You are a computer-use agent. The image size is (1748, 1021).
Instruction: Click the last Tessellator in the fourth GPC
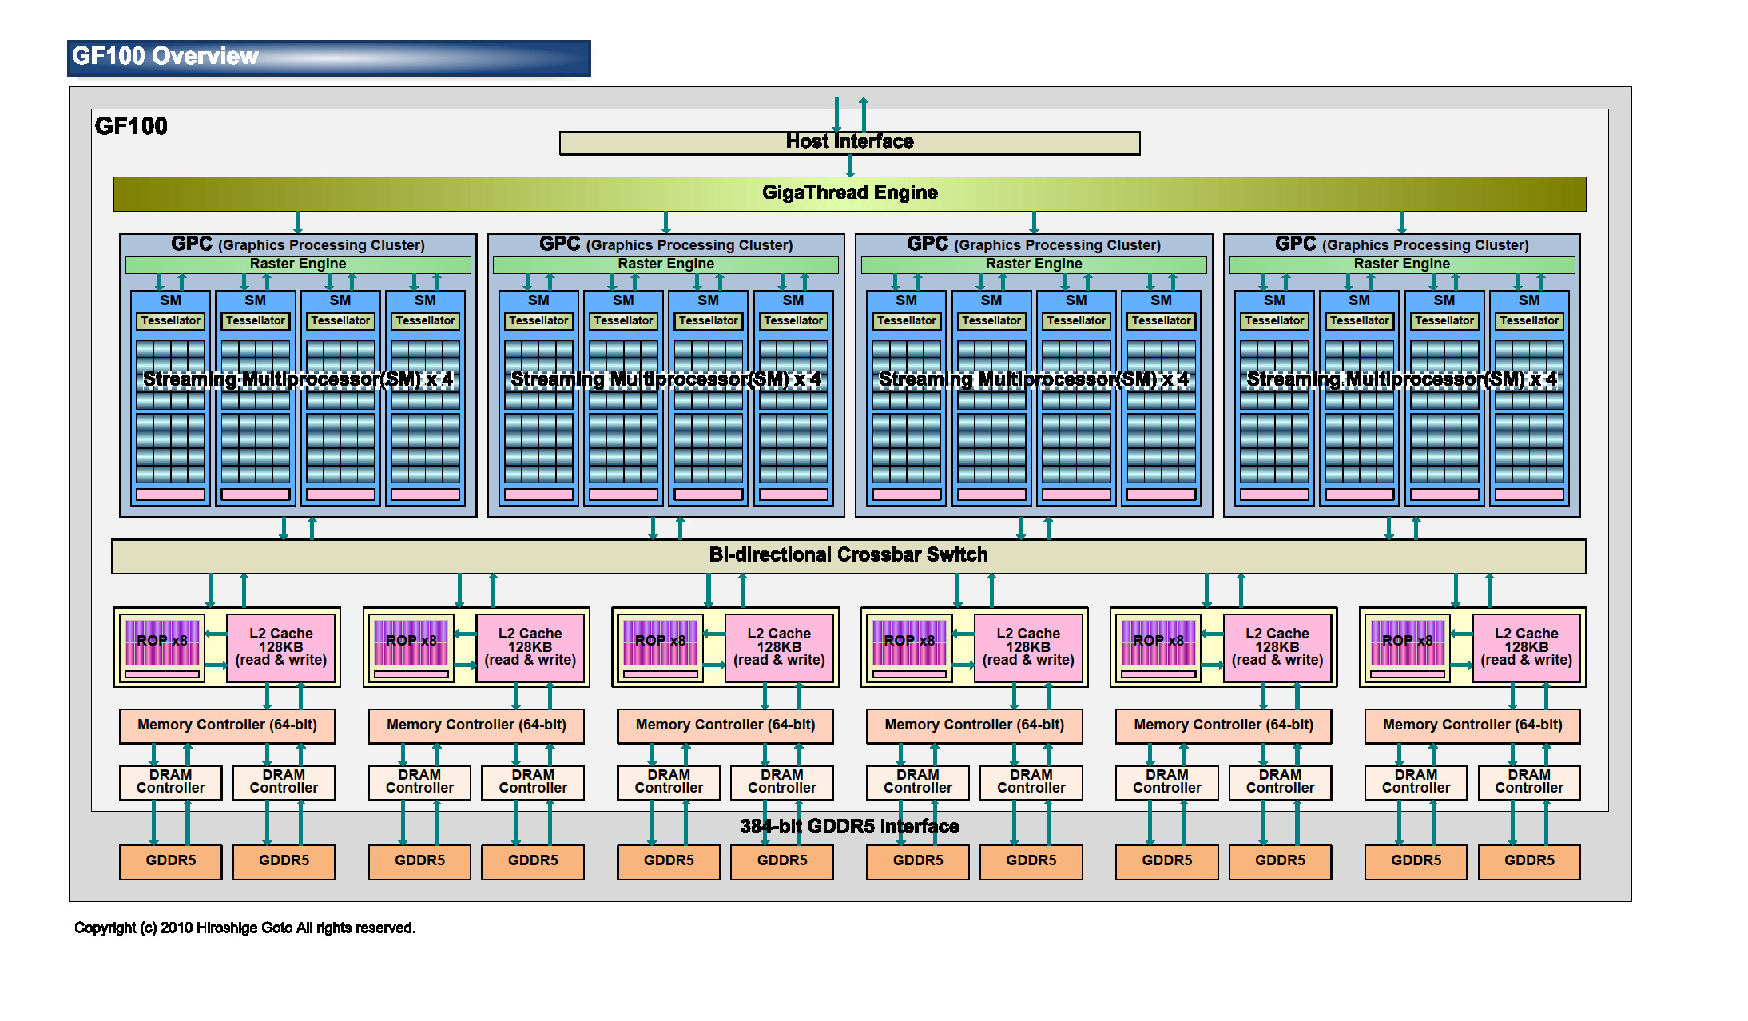1528,321
